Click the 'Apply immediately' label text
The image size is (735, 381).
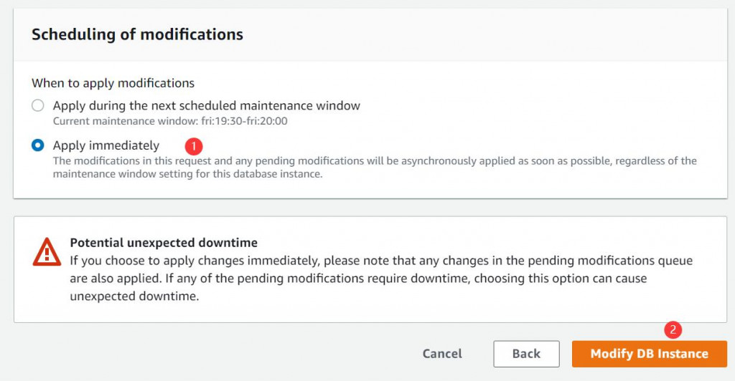[x=106, y=145]
